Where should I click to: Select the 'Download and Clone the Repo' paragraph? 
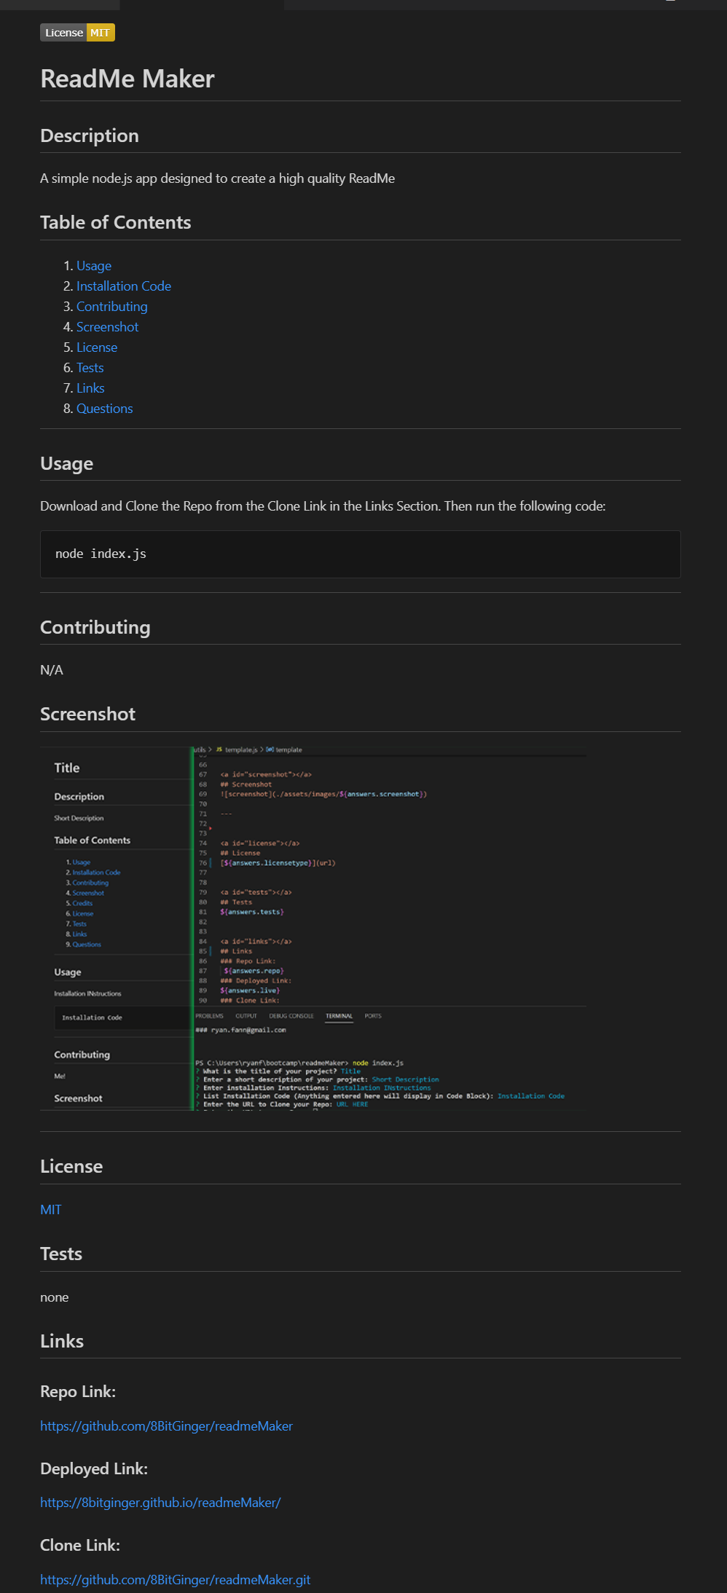coord(323,506)
